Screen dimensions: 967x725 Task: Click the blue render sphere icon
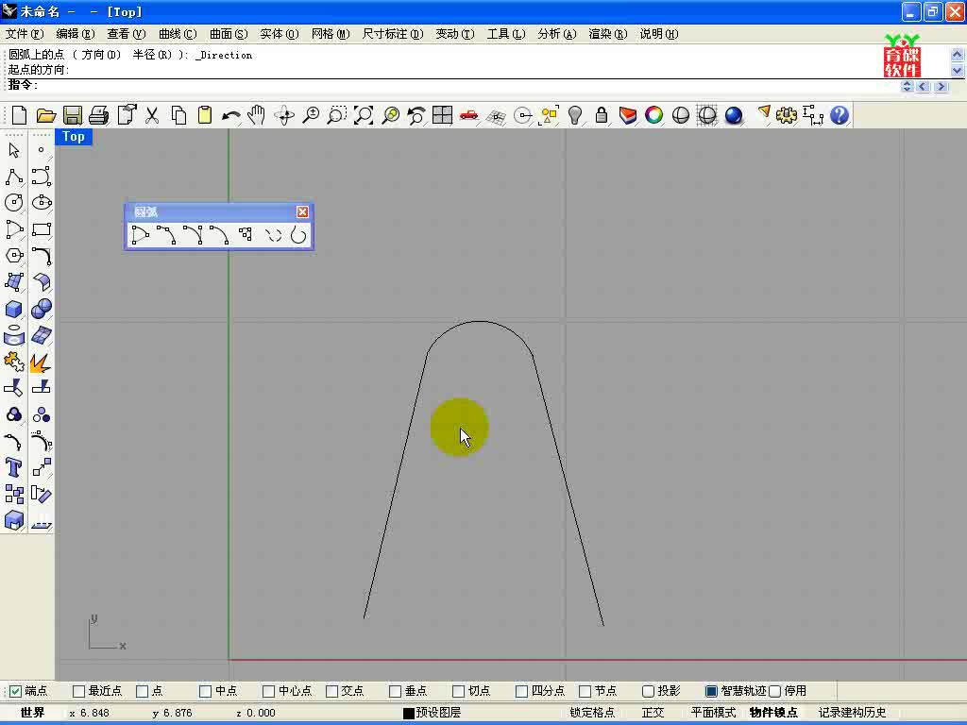tap(733, 115)
